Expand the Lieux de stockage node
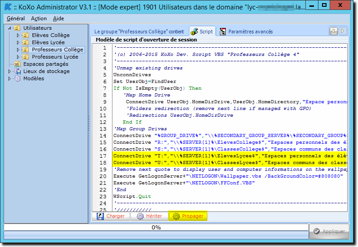Screen dimensions: 358x247 tap(9, 71)
